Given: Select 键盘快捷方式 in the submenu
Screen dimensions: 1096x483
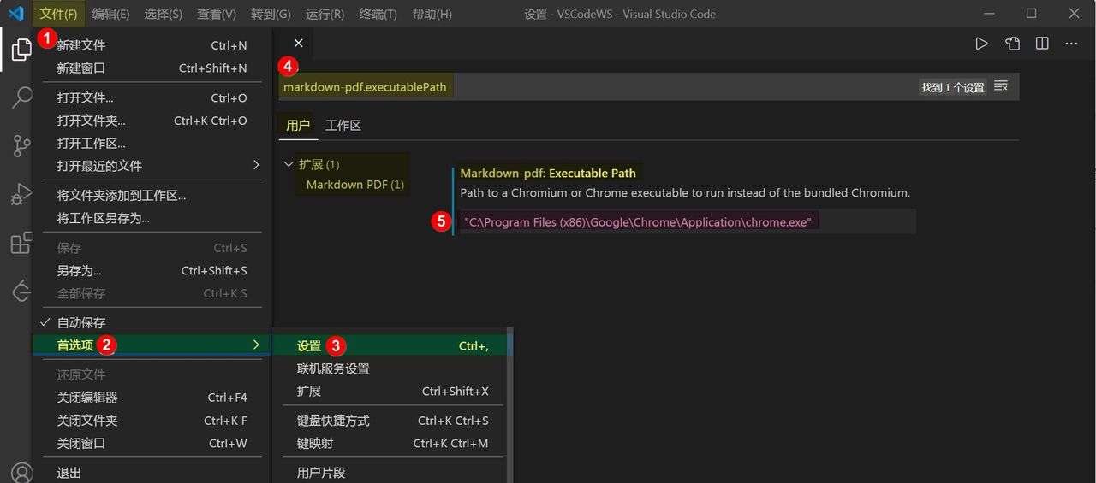Looking at the screenshot, I should tap(389, 421).
